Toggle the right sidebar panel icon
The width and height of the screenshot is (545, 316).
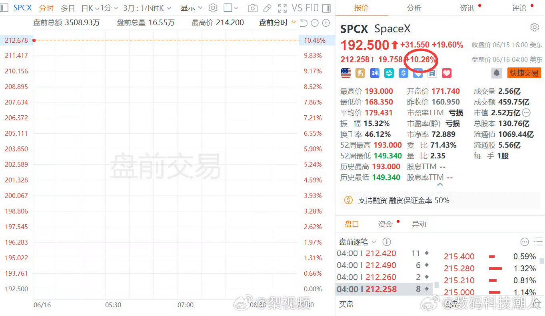pos(326,8)
